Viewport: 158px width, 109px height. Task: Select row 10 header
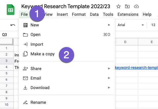(7, 105)
